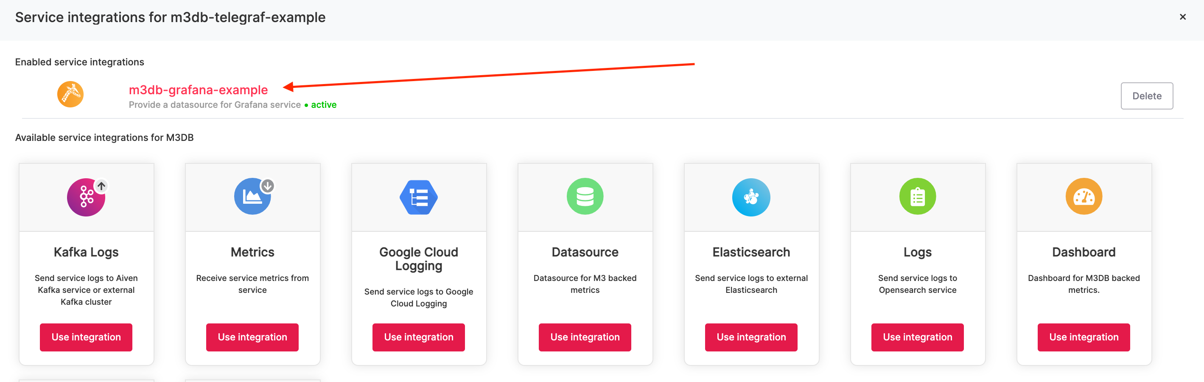1204x382 pixels.
Task: Use integration for Kafka Logs
Action: (x=86, y=337)
